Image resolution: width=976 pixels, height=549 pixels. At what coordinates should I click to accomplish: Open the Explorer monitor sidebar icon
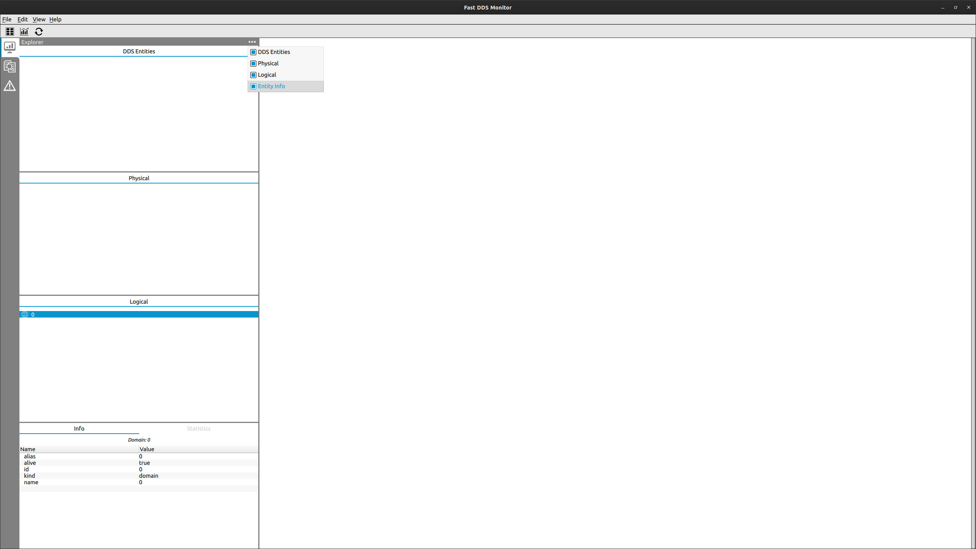10,47
